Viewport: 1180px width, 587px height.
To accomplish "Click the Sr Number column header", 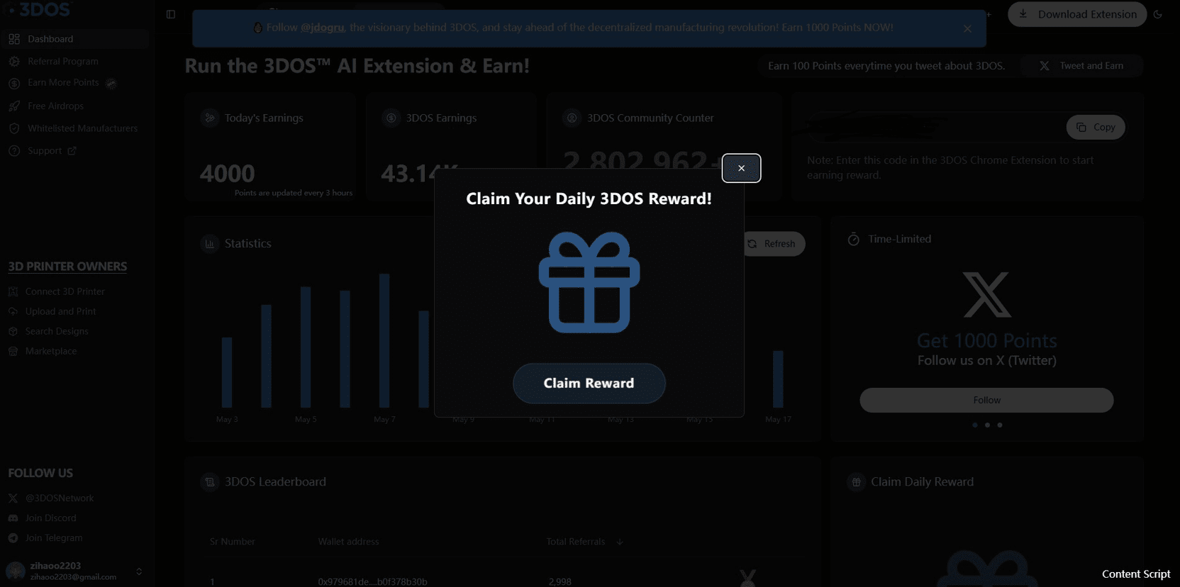I will pos(233,542).
